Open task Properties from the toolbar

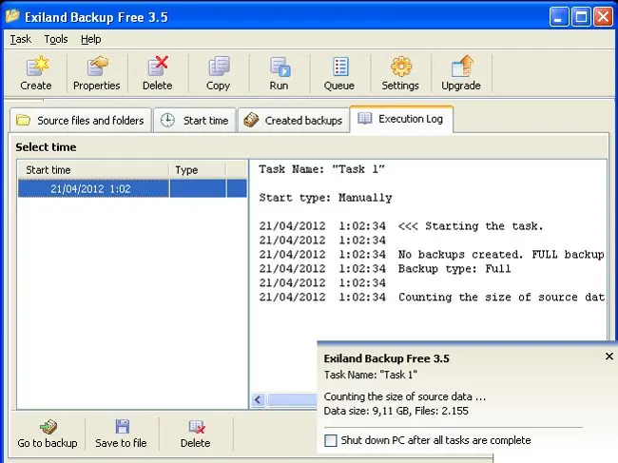click(97, 73)
